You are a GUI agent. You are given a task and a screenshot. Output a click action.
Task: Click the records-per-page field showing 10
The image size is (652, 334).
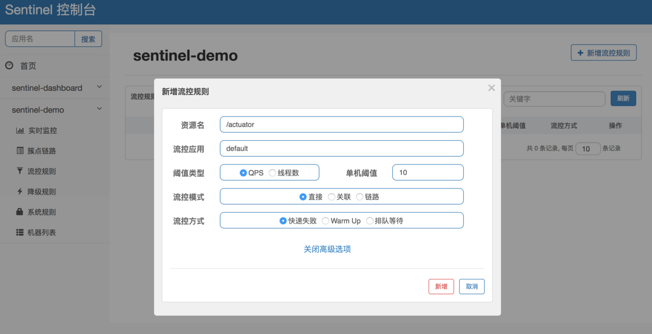pyautogui.click(x=588, y=149)
